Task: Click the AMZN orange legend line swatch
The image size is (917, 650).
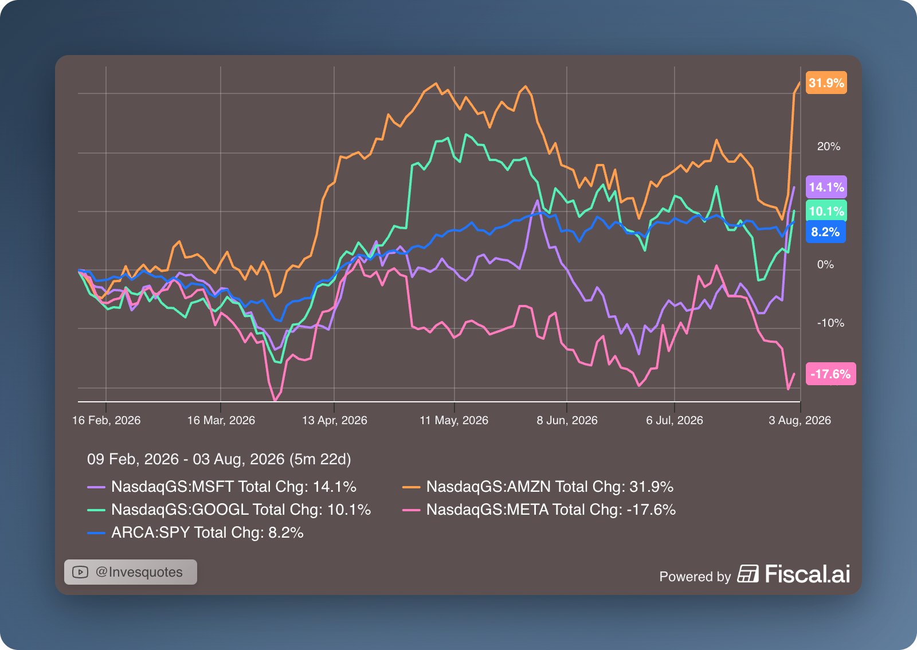Action: coord(412,487)
